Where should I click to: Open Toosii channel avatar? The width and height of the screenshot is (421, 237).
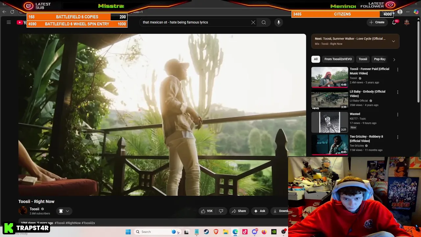23,211
